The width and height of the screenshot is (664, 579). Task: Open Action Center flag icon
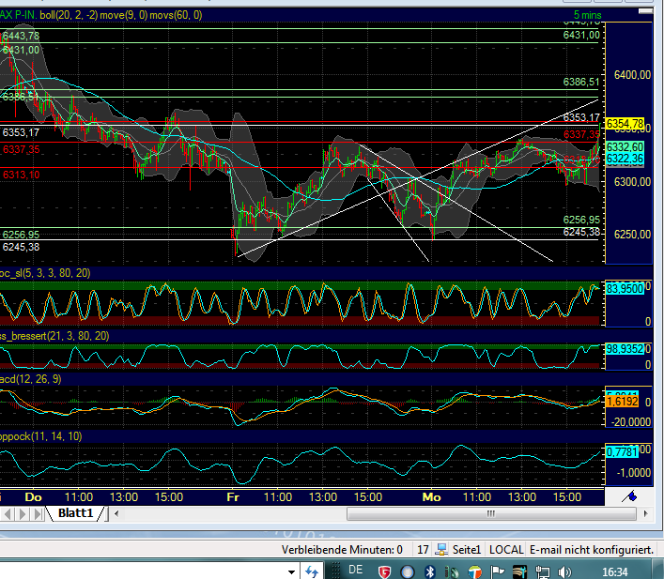click(x=498, y=572)
